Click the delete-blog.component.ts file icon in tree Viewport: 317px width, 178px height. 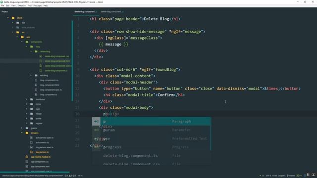(x=41, y=71)
